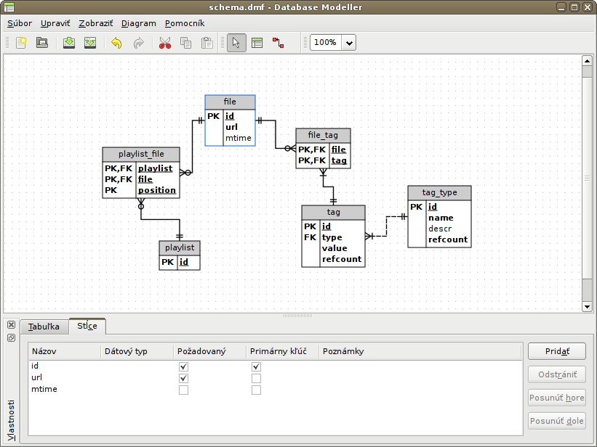
Task: Select the 'url' row in columns list
Action: [276, 378]
